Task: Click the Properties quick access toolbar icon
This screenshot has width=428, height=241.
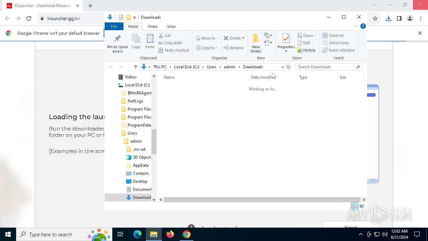Action: [x=121, y=17]
